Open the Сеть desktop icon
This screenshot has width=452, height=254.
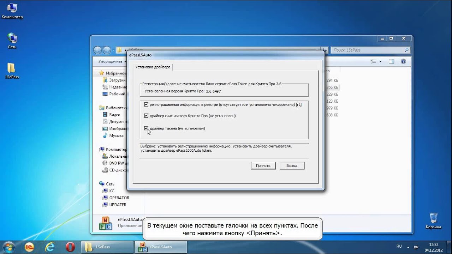pyautogui.click(x=12, y=41)
